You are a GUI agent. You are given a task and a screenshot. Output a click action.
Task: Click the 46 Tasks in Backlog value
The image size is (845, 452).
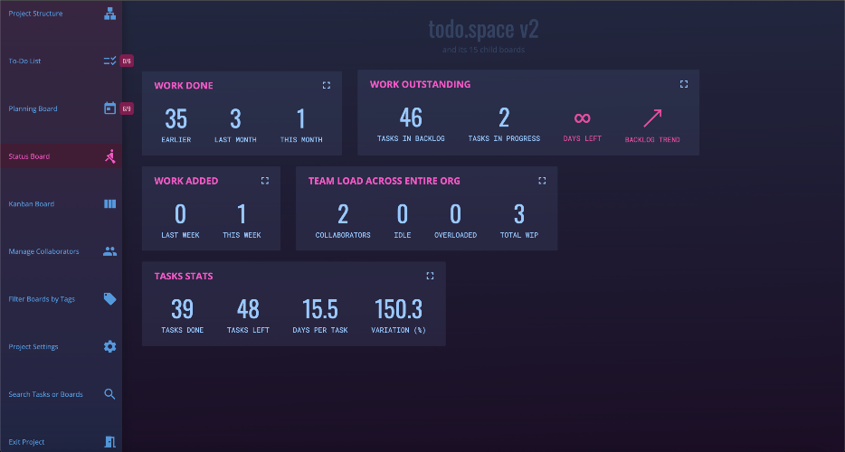tap(411, 118)
